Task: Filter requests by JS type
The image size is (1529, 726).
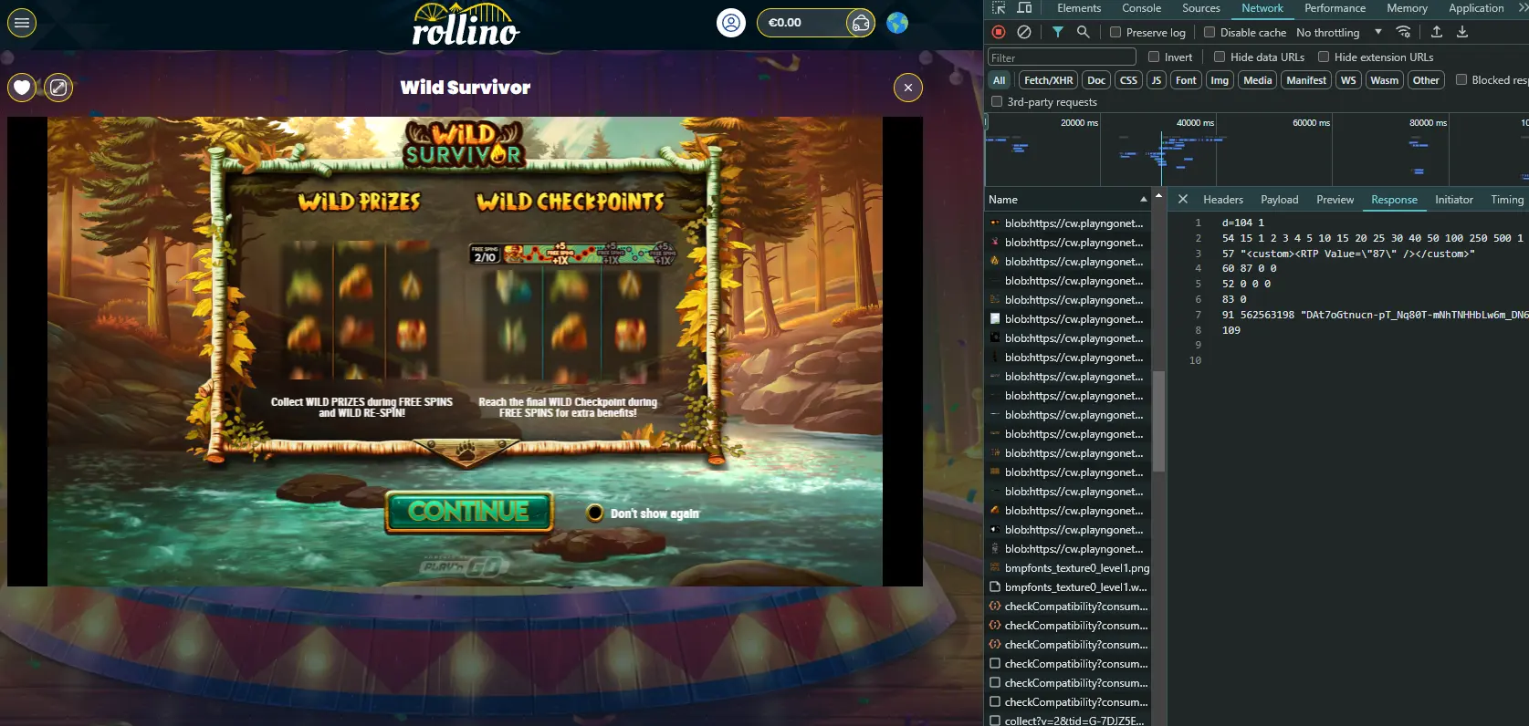Action: [1157, 80]
